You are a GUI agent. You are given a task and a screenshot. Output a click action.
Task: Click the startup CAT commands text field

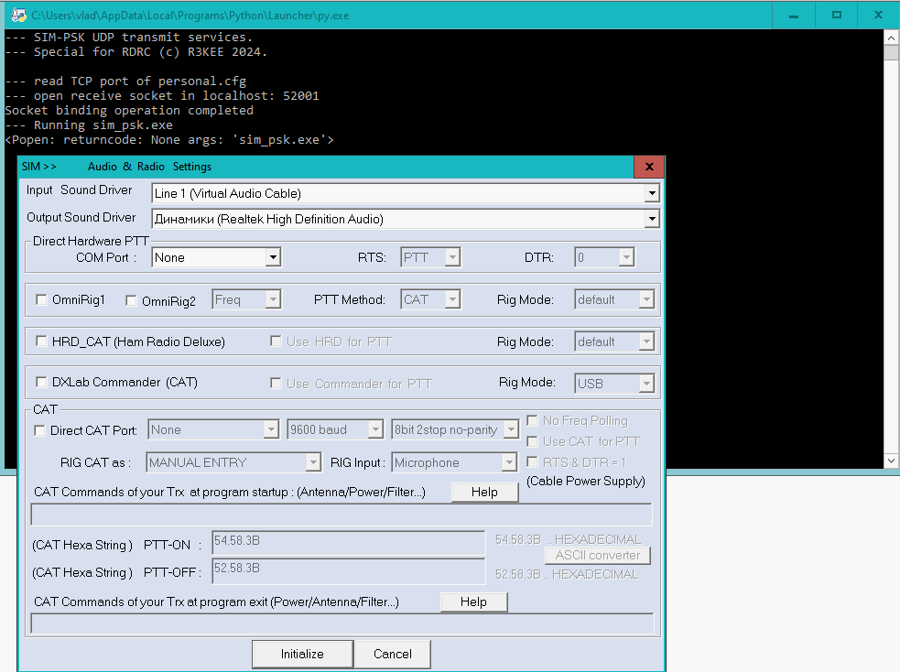click(x=342, y=515)
